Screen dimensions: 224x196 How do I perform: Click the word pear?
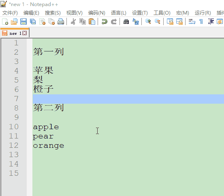(x=43, y=136)
